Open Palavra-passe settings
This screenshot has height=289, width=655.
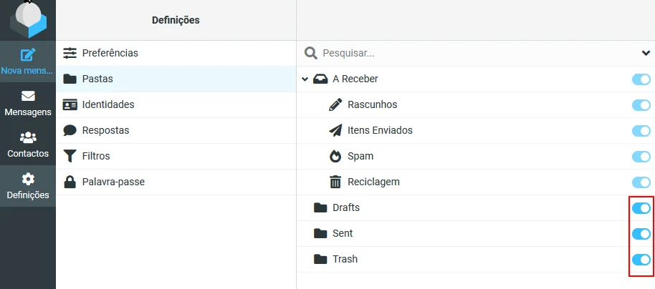[x=113, y=182]
